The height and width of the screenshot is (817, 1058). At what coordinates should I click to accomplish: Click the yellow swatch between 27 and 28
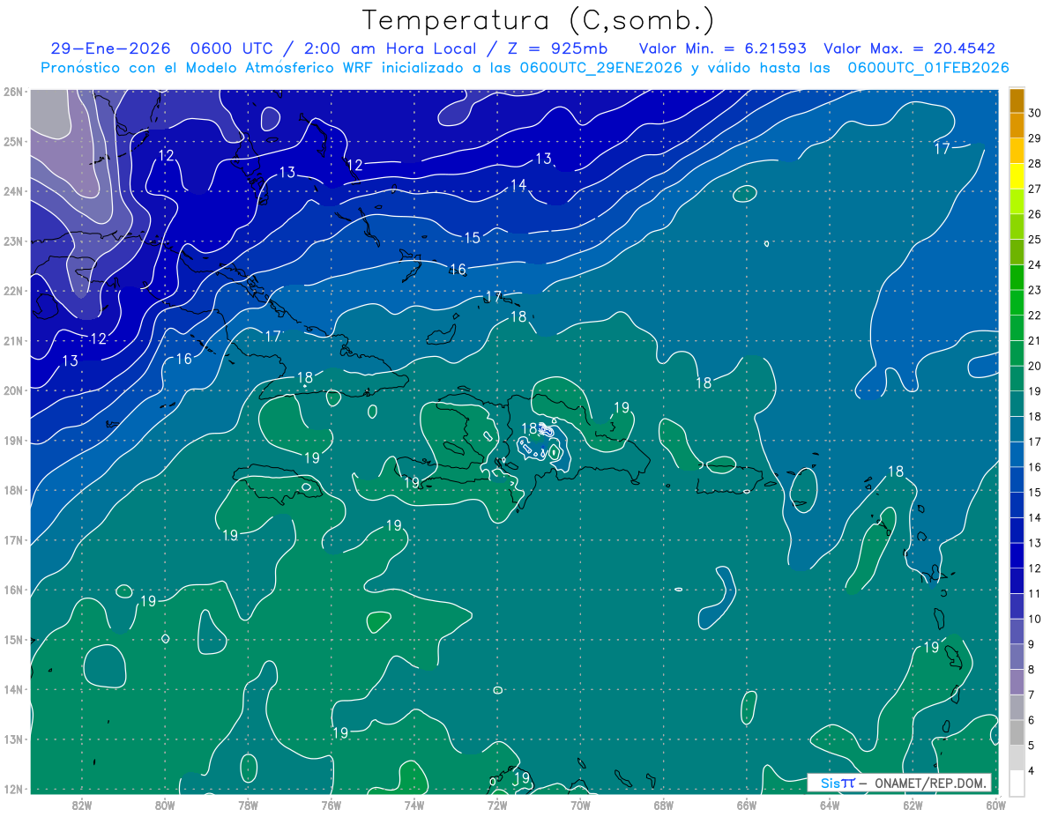coord(1017,177)
